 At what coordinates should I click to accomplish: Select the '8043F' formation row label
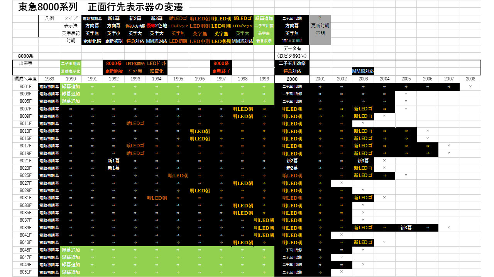tap(25, 242)
